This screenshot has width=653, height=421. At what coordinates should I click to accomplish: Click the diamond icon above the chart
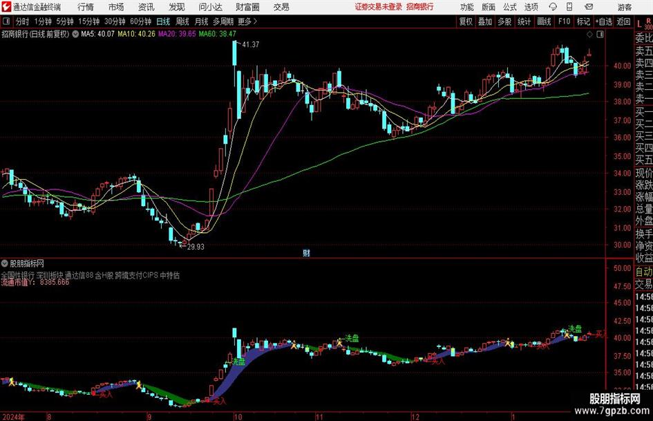589,35
